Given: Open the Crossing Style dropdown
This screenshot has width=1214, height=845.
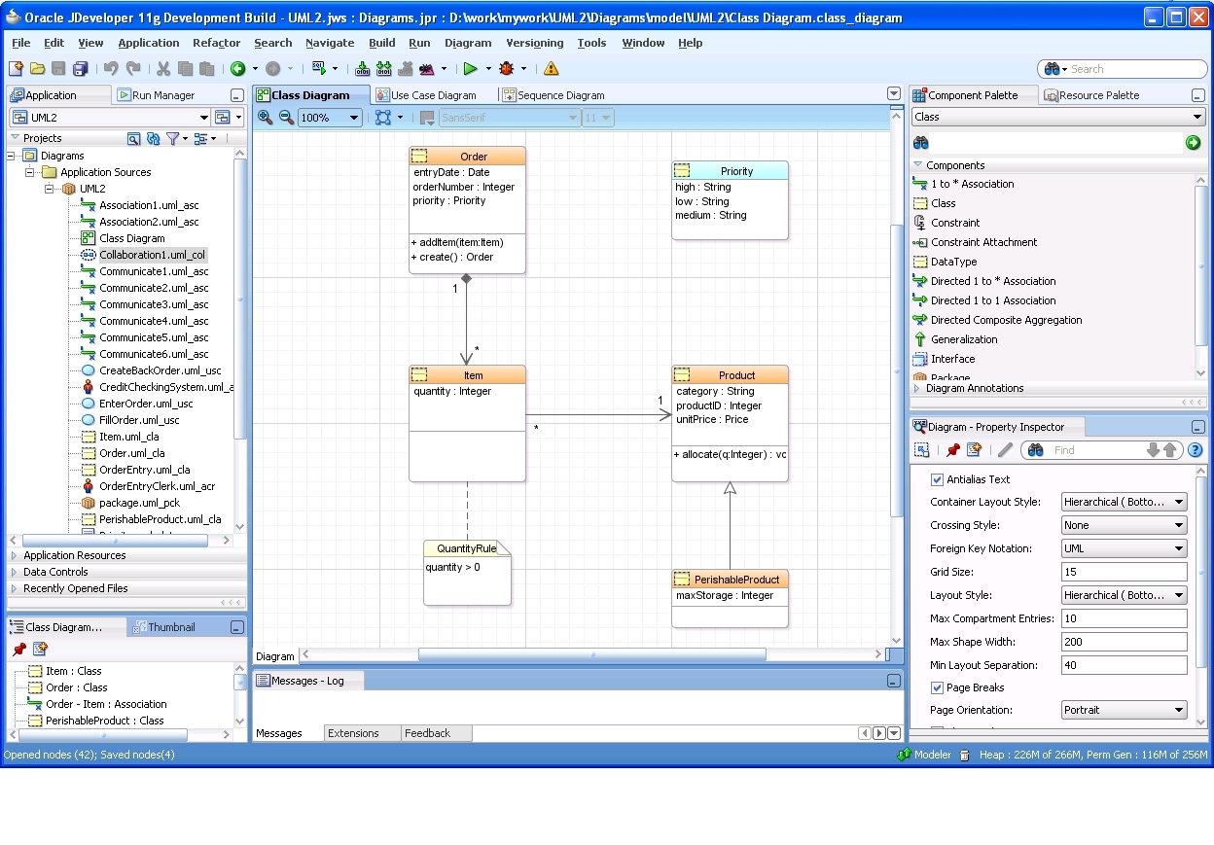Looking at the screenshot, I should 1124,525.
